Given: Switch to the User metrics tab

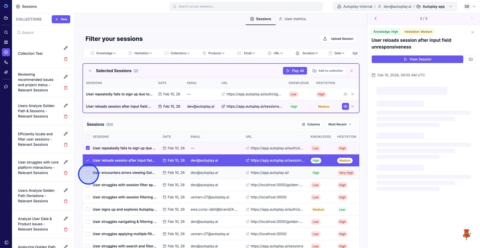Looking at the screenshot, I should (292, 19).
